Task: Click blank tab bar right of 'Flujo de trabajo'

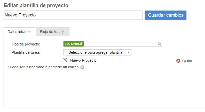Action: point(137,32)
